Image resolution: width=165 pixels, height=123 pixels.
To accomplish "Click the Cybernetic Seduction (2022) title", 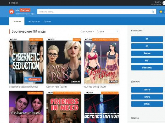I will (23, 87).
